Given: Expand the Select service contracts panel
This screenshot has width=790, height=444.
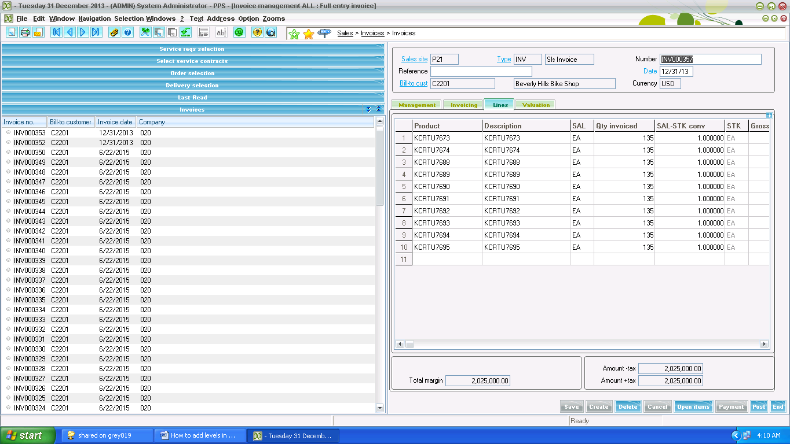Looking at the screenshot, I should point(192,61).
